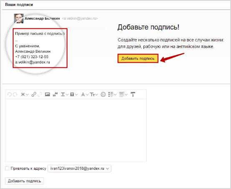The width and height of the screenshot is (231, 189).
Task: Expand the text alignment dropdown
Action: click(x=123, y=94)
